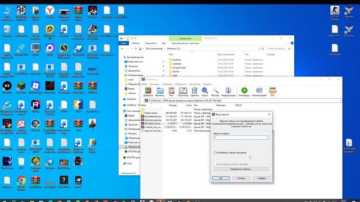Close the Ввод пароля dialog with X

(269, 114)
